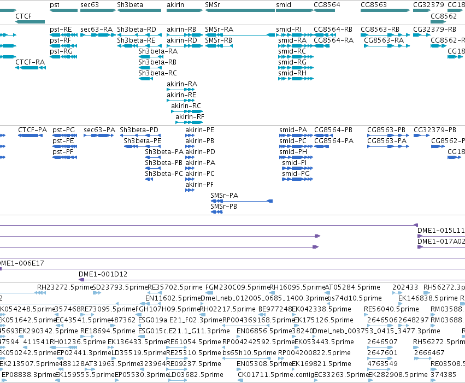Click transcript akirin-RB
Viewport: 465px width, 383px height.
pyautogui.click(x=181, y=30)
